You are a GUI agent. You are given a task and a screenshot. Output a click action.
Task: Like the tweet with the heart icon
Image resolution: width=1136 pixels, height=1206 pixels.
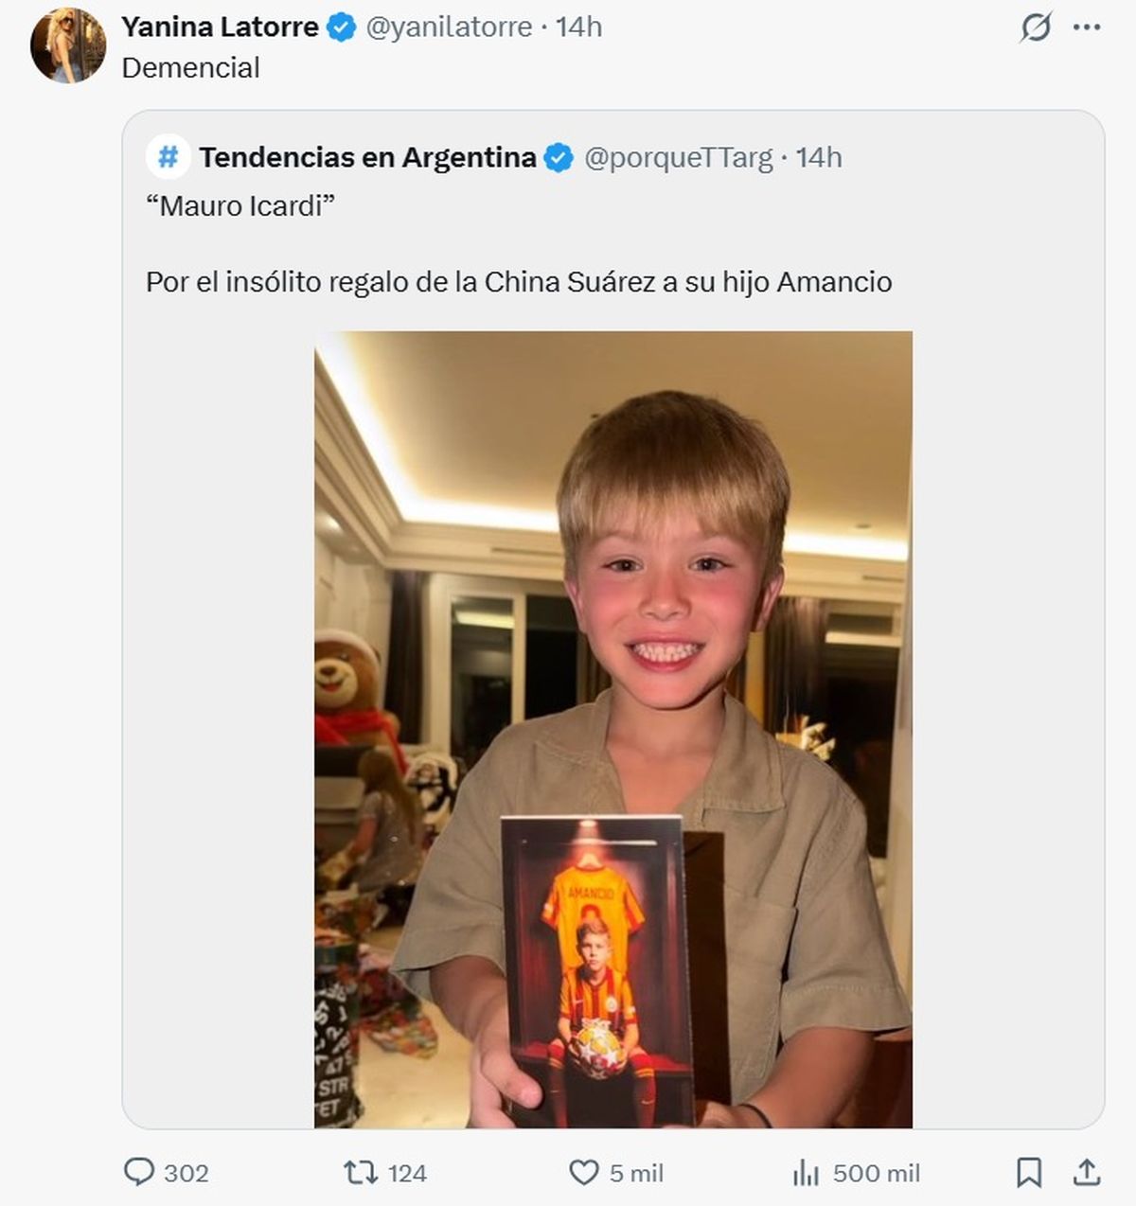[x=583, y=1173]
